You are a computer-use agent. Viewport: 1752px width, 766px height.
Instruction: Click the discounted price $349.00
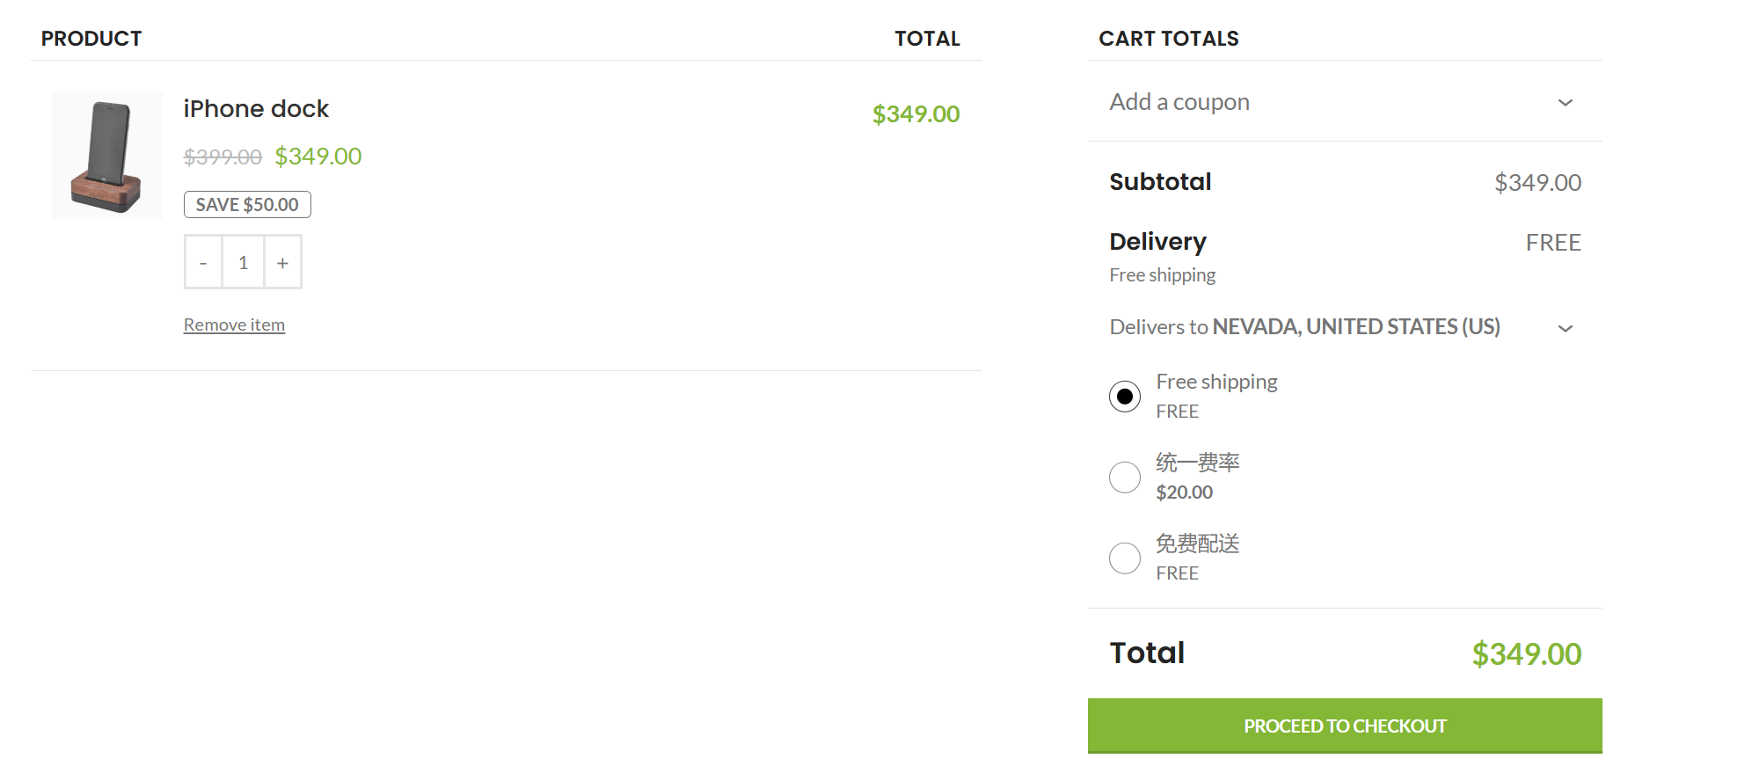[x=318, y=156]
